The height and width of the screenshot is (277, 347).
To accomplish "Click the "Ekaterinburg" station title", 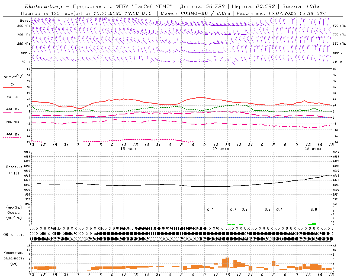I will coord(43,6).
